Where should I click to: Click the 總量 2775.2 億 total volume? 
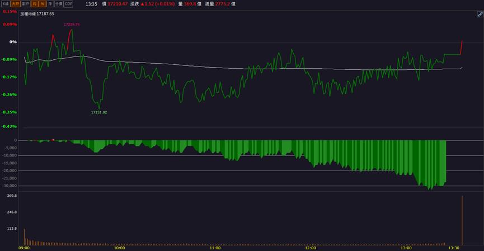coord(220,4)
